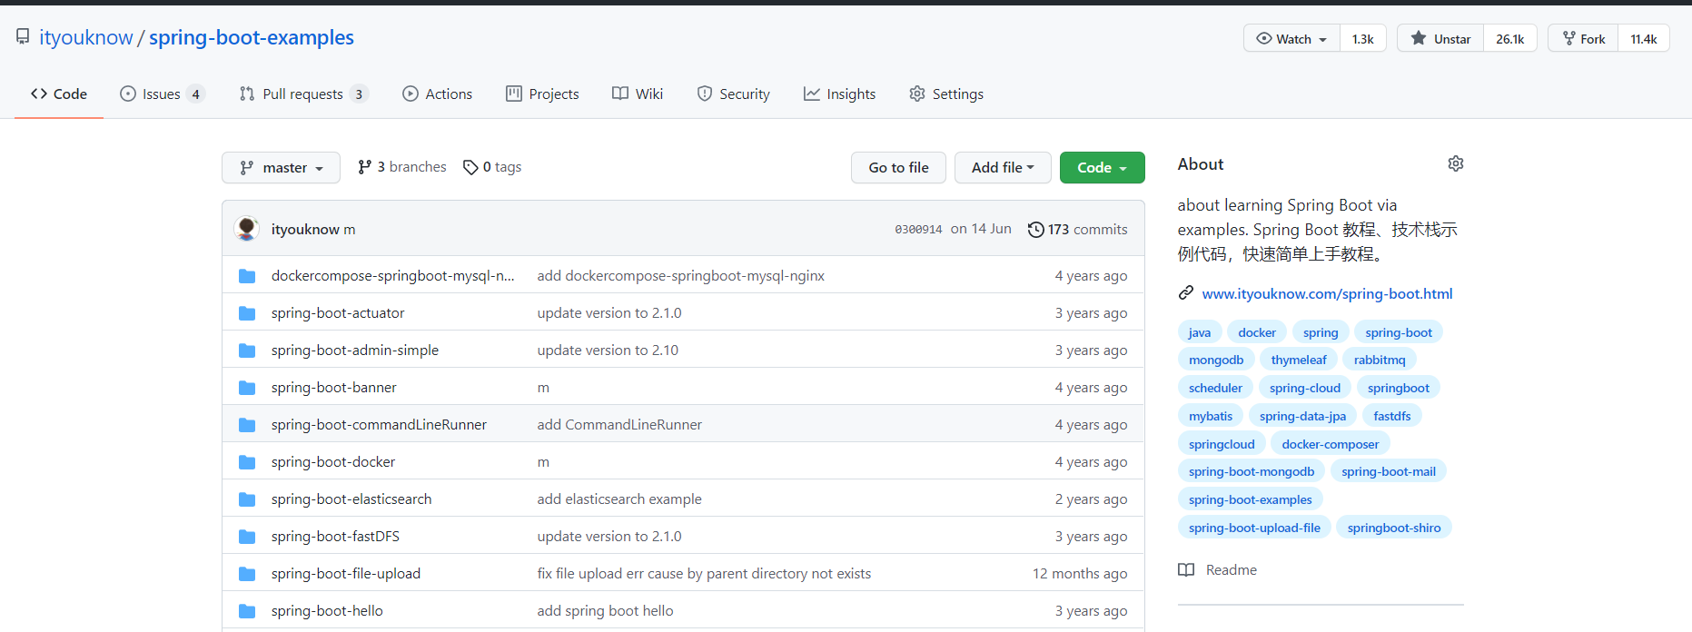Open the Watch notifications dropdown
This screenshot has width=1692, height=632.
click(1291, 39)
